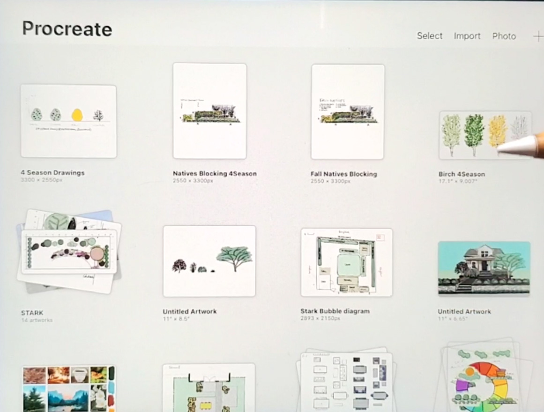Tap the Stark Bubble diagram title text

point(335,311)
